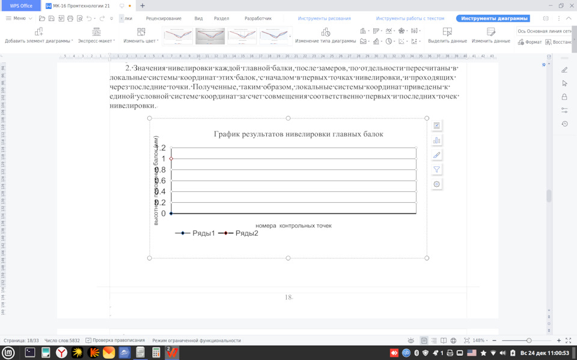
Task: Click Изменить данные button
Action: tap(491, 35)
